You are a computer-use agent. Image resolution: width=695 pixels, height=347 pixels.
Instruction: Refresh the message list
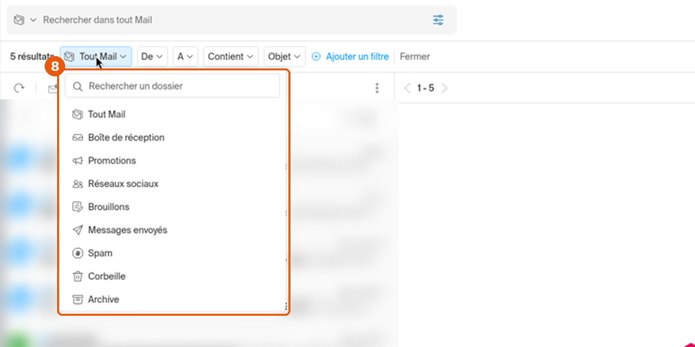[19, 88]
